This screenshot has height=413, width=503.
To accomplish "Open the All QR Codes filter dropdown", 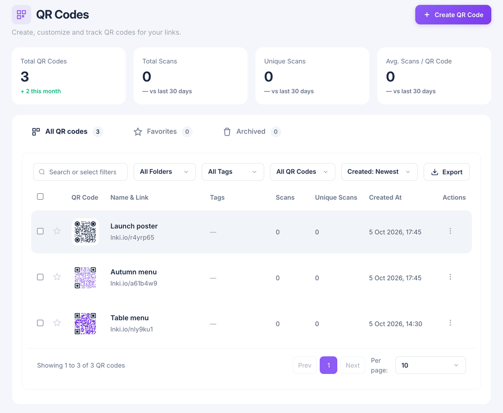I will pyautogui.click(x=303, y=172).
